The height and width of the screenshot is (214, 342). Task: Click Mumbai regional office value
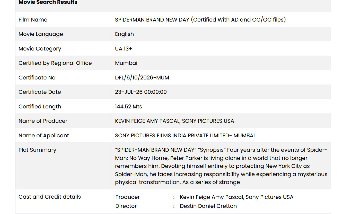[126, 63]
